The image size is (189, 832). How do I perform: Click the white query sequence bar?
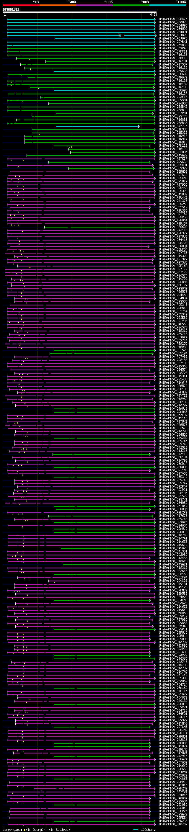point(79,12)
